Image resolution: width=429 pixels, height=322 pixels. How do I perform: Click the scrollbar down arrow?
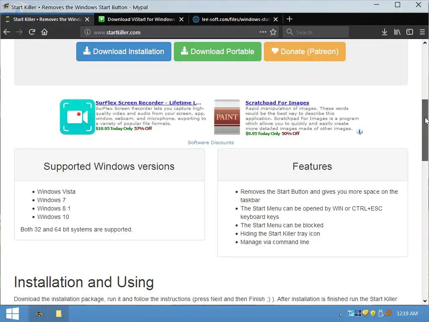(x=425, y=301)
